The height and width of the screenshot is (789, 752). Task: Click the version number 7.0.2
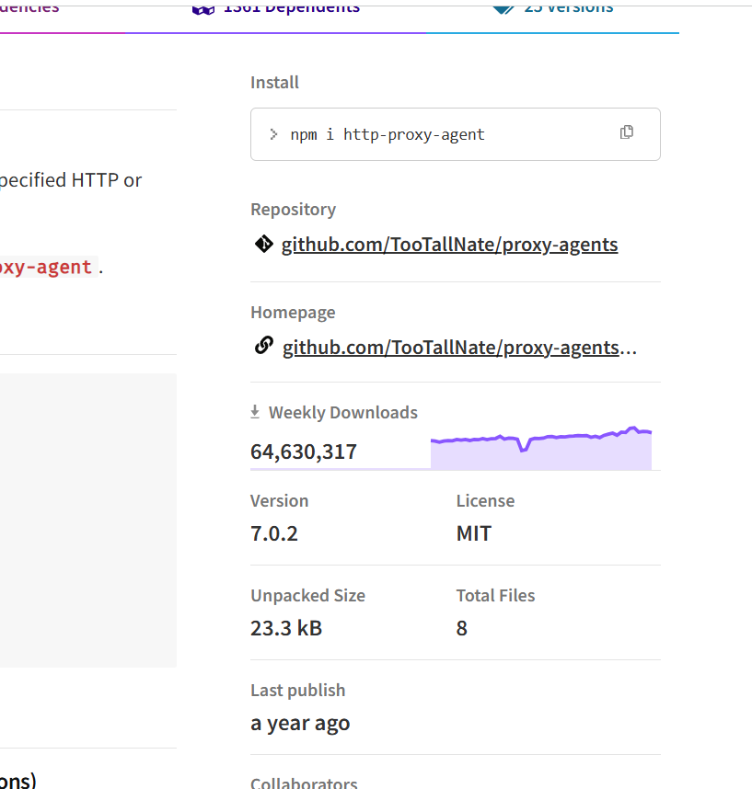[x=274, y=533]
